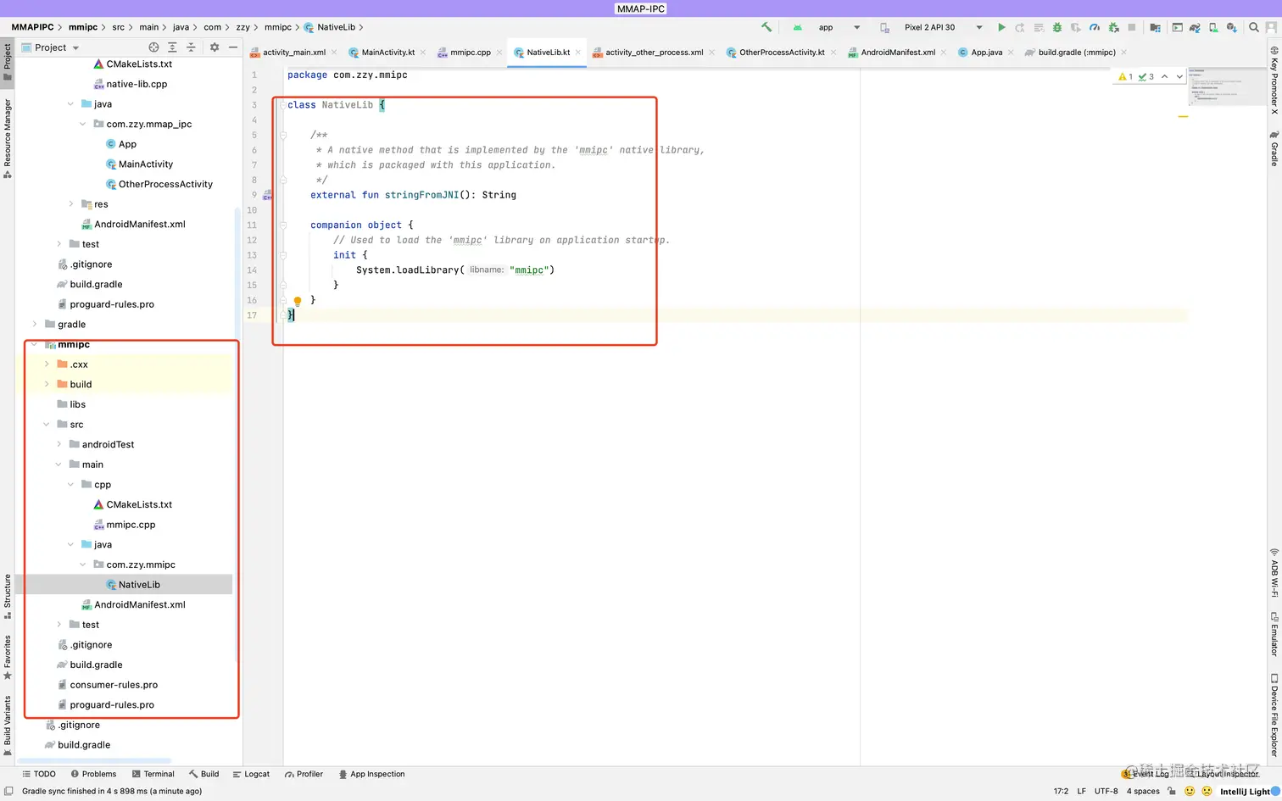This screenshot has width=1282, height=801.
Task: Toggle the read-only lock icon in status bar
Action: point(1172,791)
